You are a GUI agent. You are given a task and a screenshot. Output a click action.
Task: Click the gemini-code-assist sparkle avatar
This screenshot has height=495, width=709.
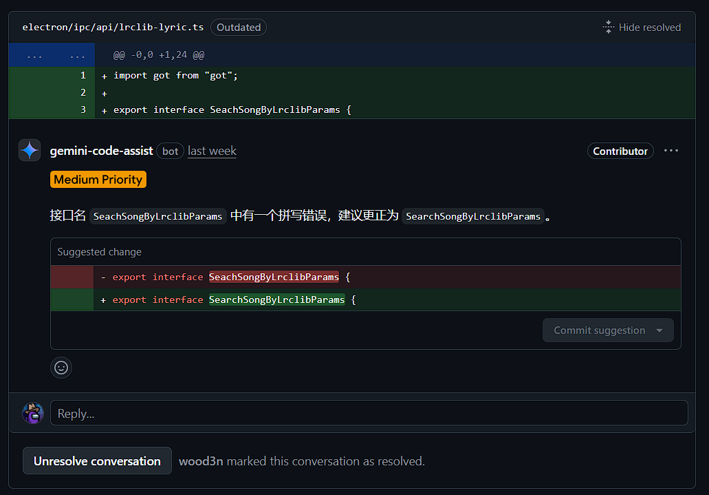[30, 150]
